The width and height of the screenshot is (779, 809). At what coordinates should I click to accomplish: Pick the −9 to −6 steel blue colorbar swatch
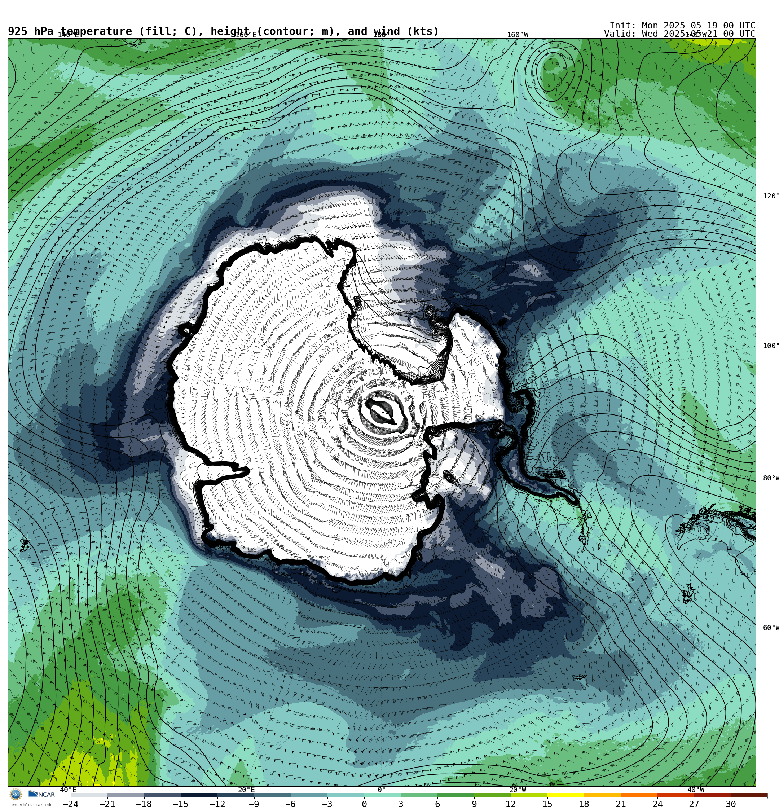(x=272, y=795)
